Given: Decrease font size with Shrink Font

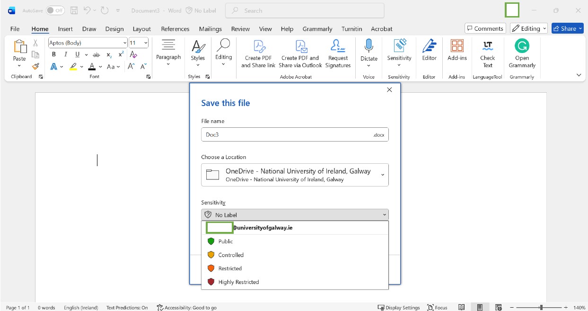Looking at the screenshot, I should (x=144, y=67).
